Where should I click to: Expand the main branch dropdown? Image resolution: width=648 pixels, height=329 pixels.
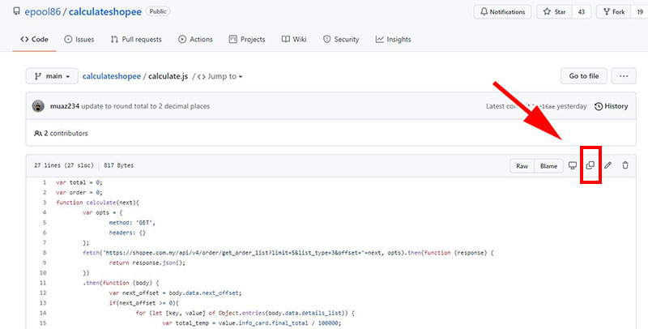coord(52,76)
